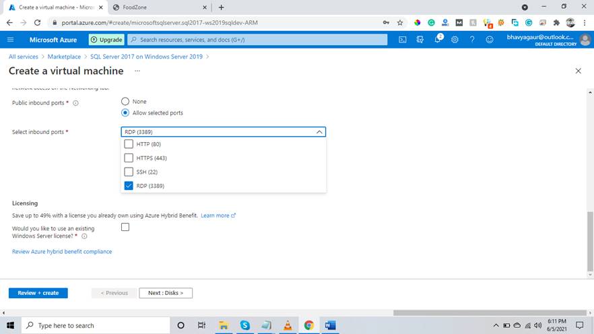Focus the Windows taskbar search box
This screenshot has width=594, height=334.
pos(96,325)
